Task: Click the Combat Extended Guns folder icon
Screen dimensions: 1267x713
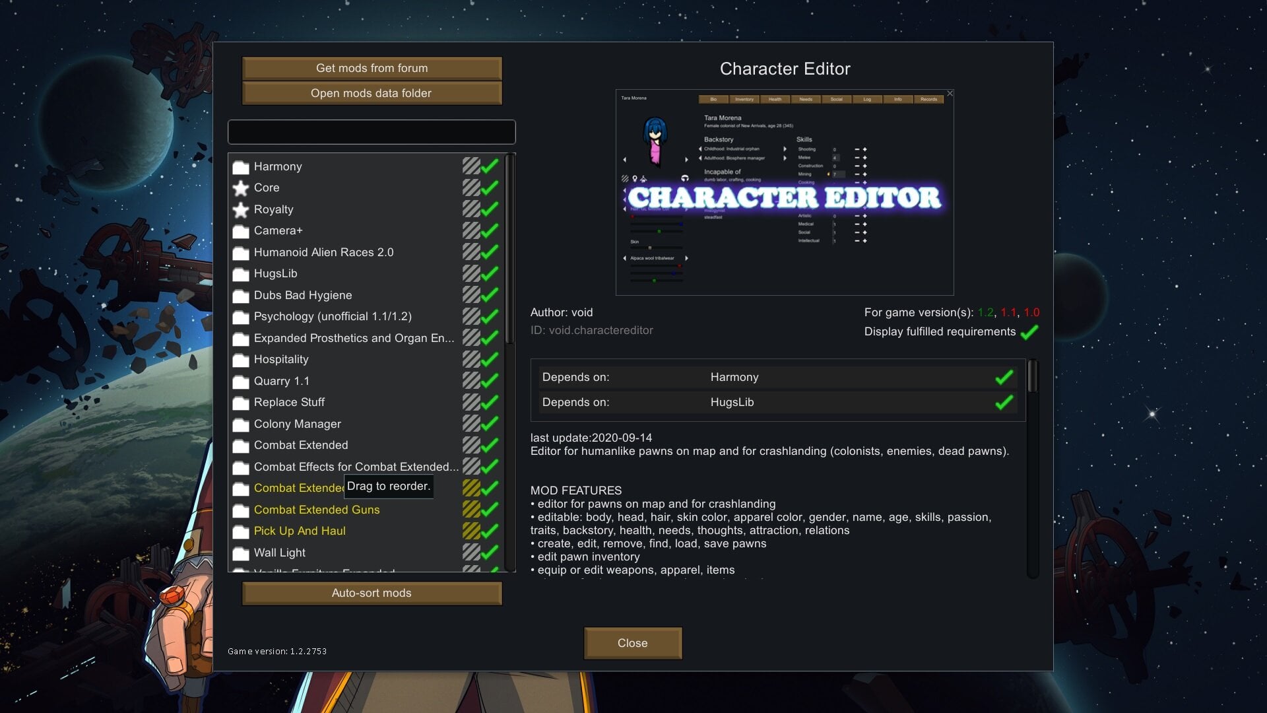Action: click(x=241, y=510)
